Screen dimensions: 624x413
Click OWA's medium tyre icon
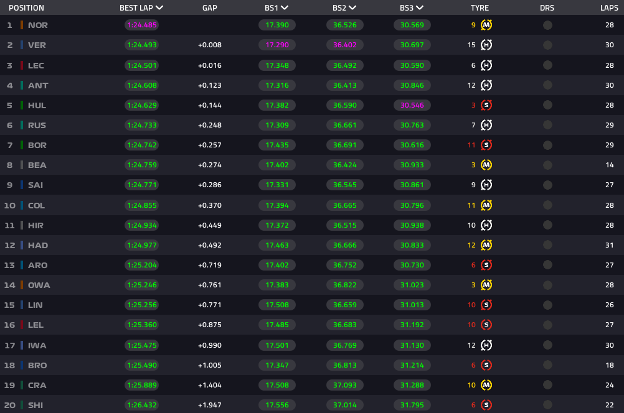[486, 285]
